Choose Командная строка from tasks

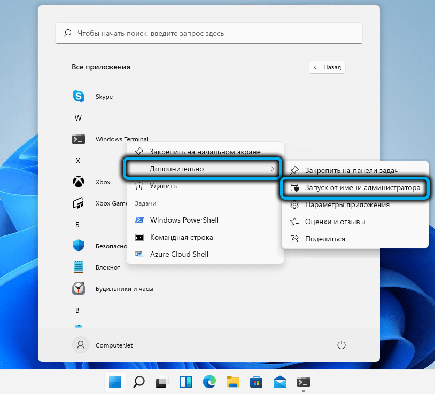click(181, 237)
